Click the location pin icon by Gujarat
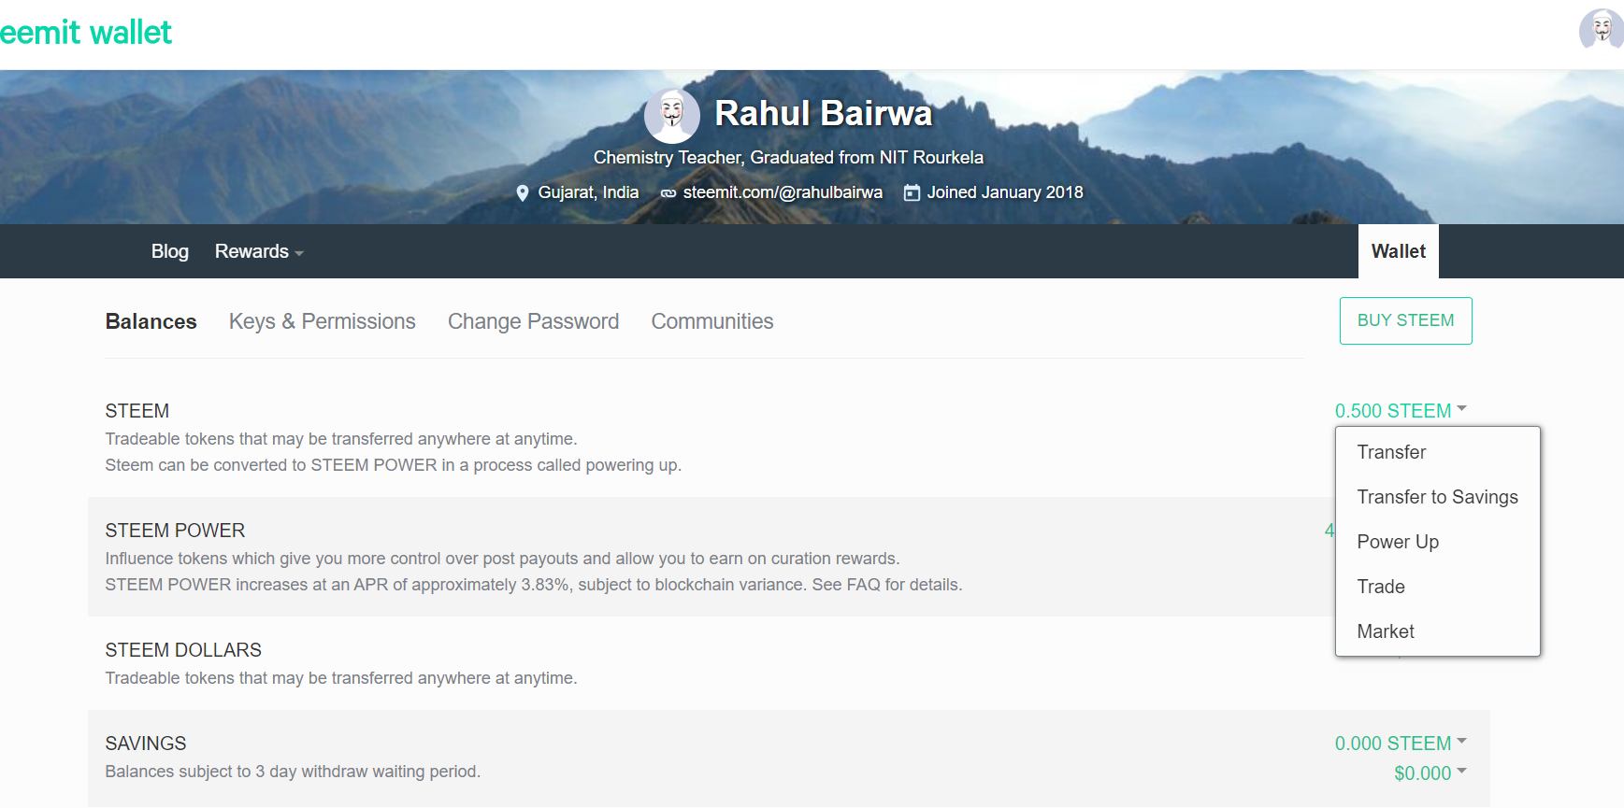This screenshot has width=1624, height=808. pyautogui.click(x=523, y=193)
